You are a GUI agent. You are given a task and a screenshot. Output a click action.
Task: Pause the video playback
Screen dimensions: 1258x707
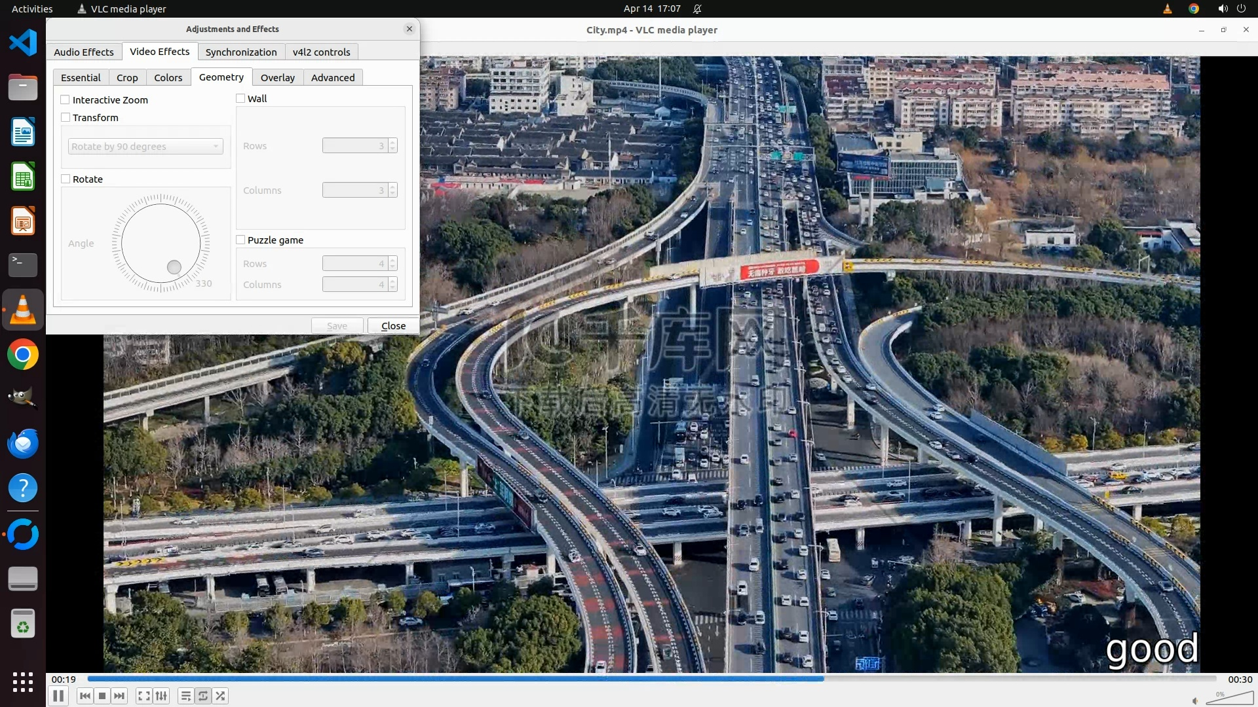(x=58, y=696)
